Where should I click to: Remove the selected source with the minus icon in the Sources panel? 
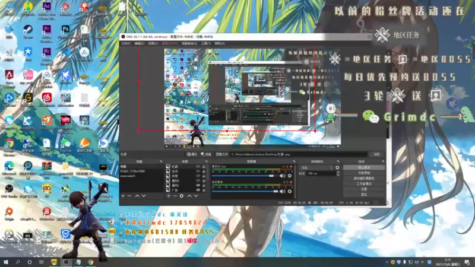(x=175, y=196)
